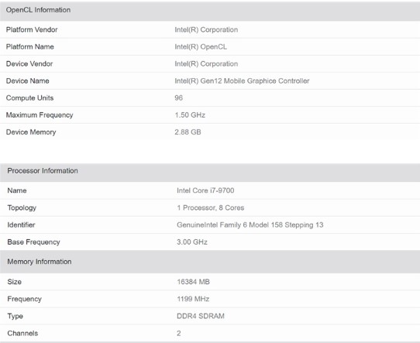
Task: Select the Topology row label
Action: point(22,208)
